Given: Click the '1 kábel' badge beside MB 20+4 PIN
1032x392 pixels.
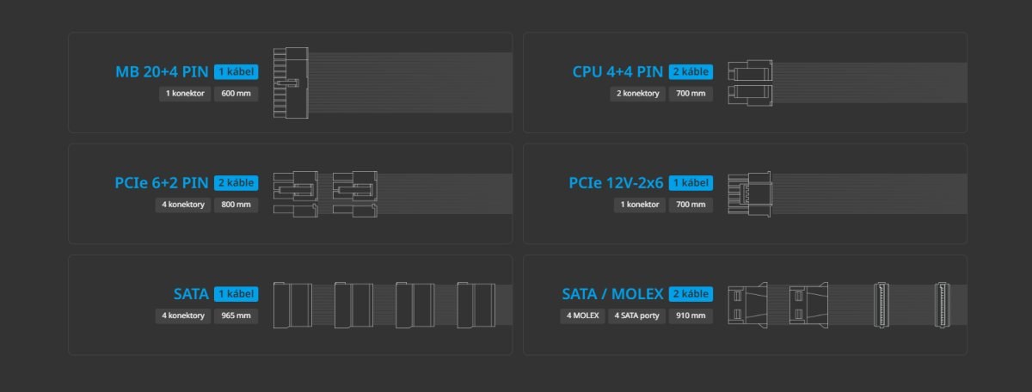Looking at the screenshot, I should pos(236,72).
